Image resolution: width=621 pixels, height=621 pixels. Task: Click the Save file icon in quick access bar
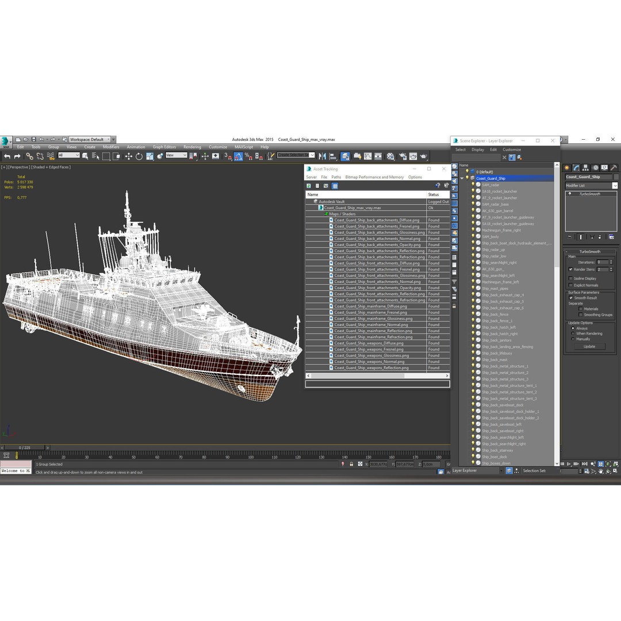point(34,139)
